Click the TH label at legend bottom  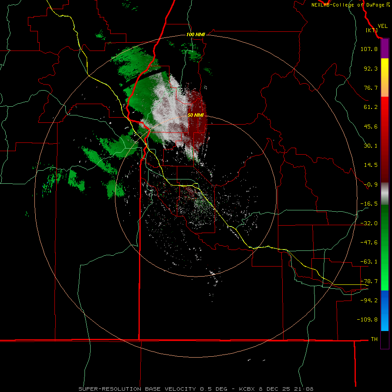(x=374, y=339)
